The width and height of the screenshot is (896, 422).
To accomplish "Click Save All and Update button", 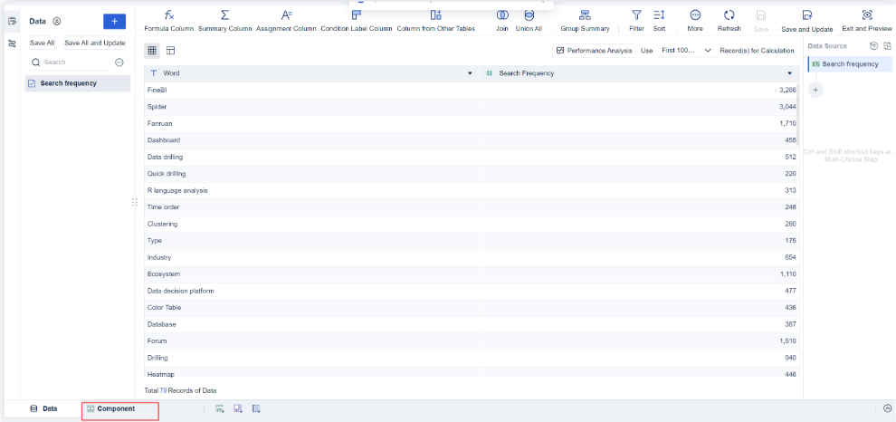I will click(x=95, y=43).
